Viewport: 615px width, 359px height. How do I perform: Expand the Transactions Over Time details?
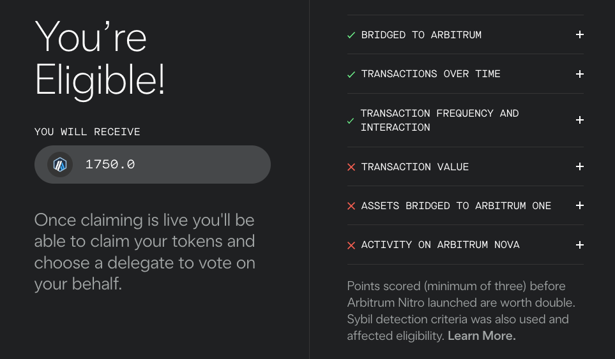tap(579, 74)
